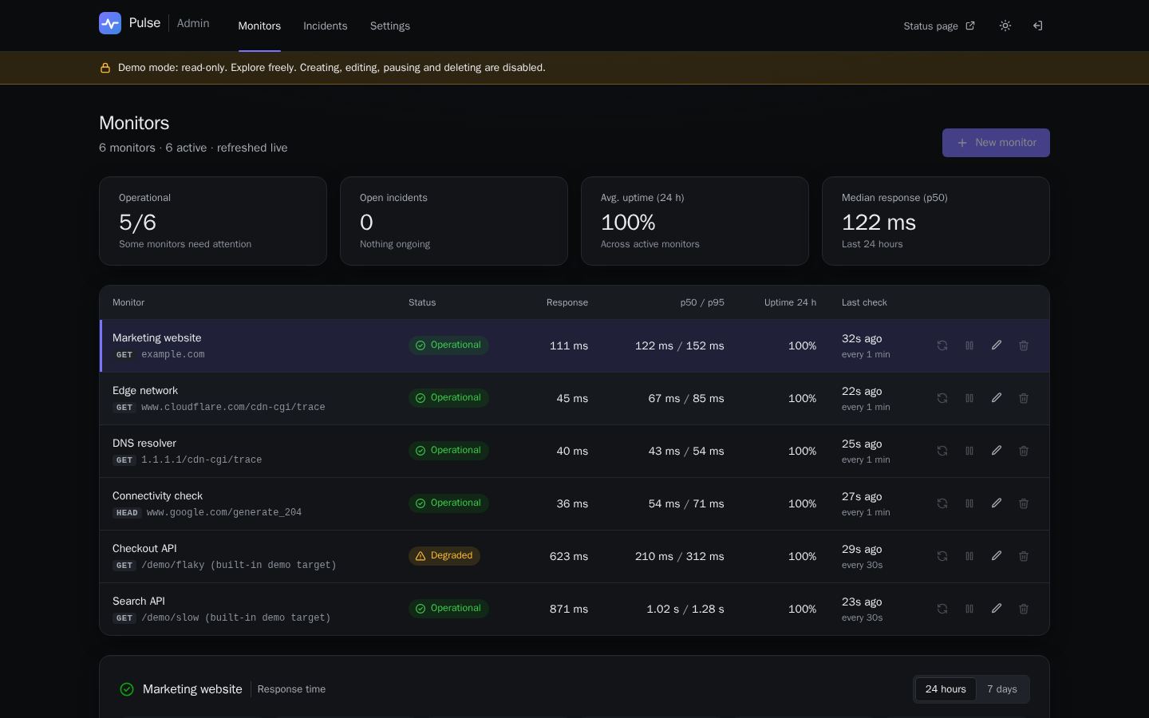This screenshot has height=718, width=1149.
Task: Run check now for Marketing website
Action: click(942, 345)
